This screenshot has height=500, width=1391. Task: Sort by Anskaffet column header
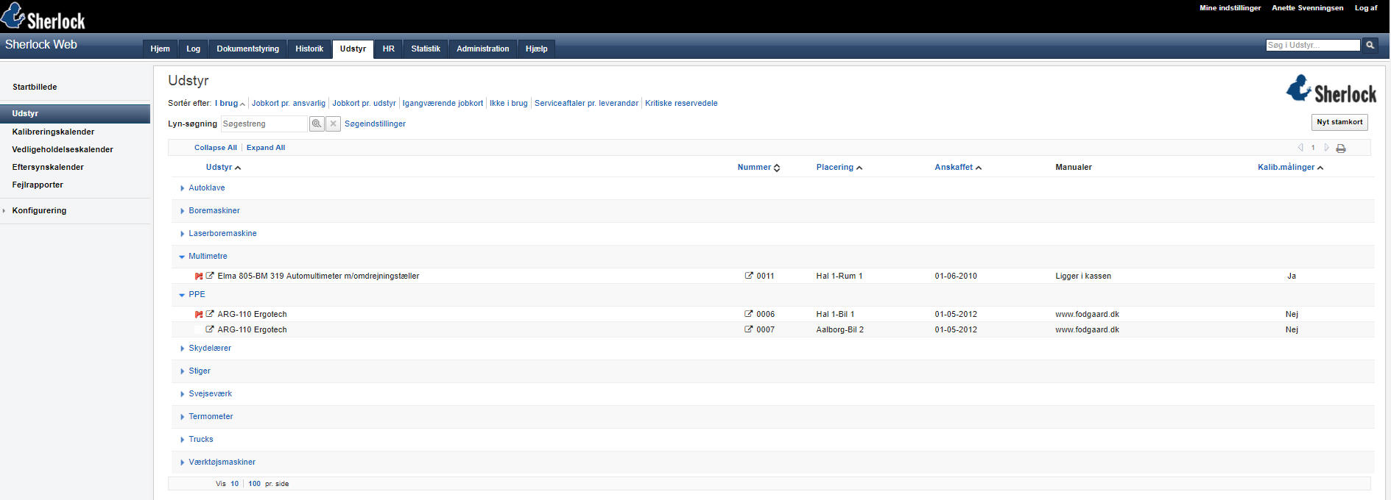(x=958, y=168)
